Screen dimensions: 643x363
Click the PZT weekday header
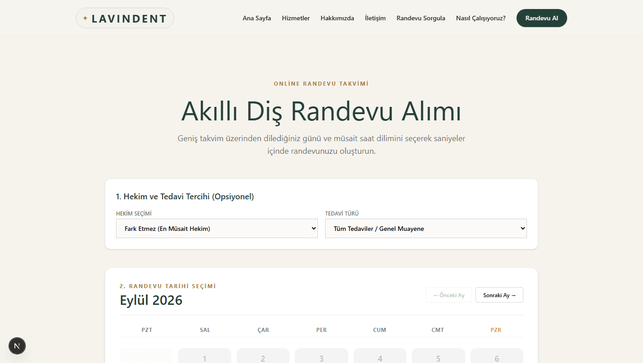pyautogui.click(x=147, y=330)
